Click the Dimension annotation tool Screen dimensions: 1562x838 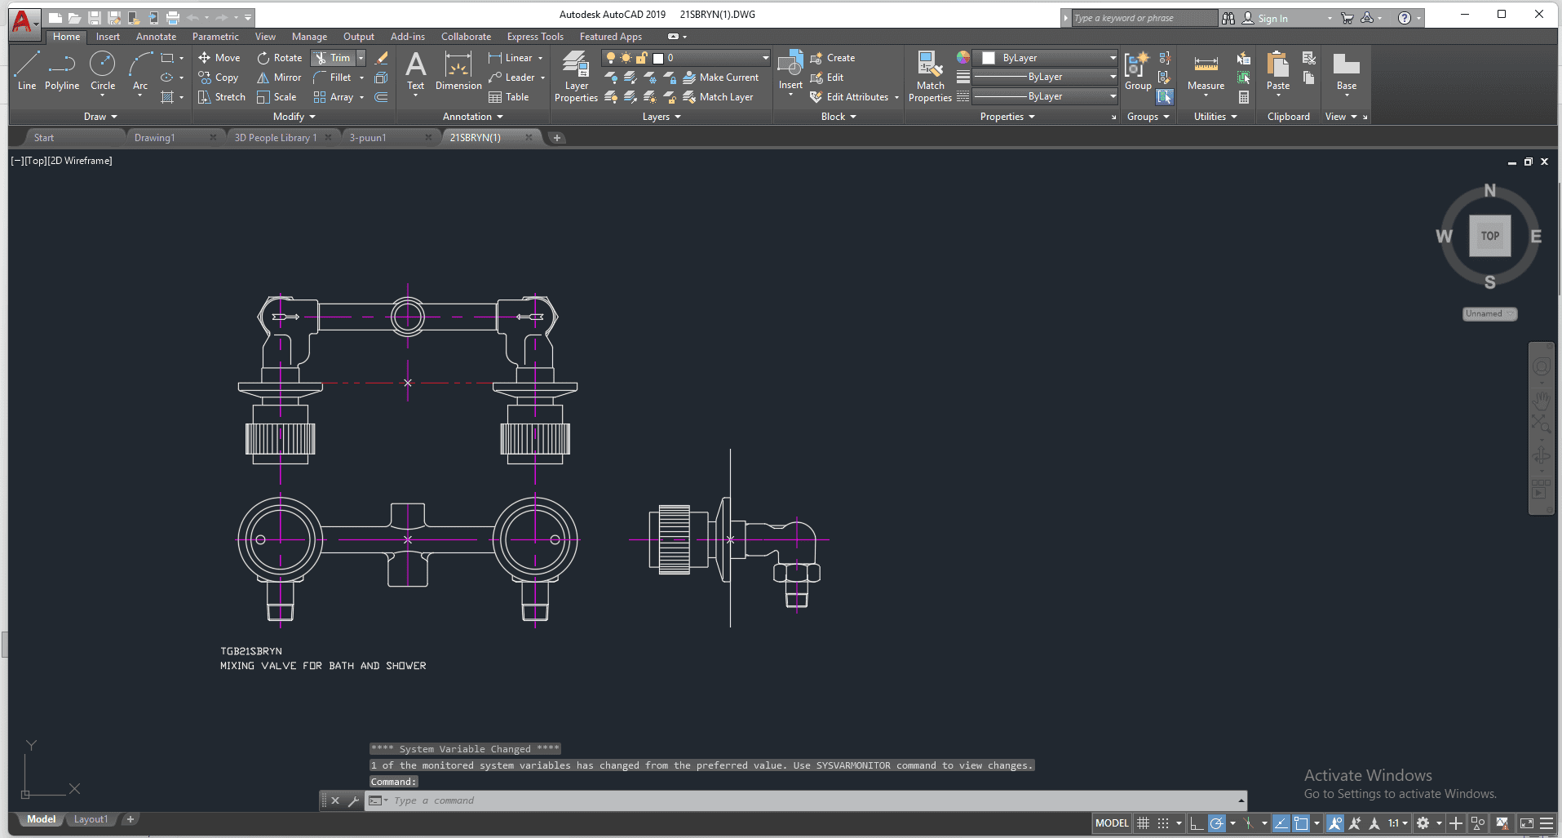coord(458,71)
